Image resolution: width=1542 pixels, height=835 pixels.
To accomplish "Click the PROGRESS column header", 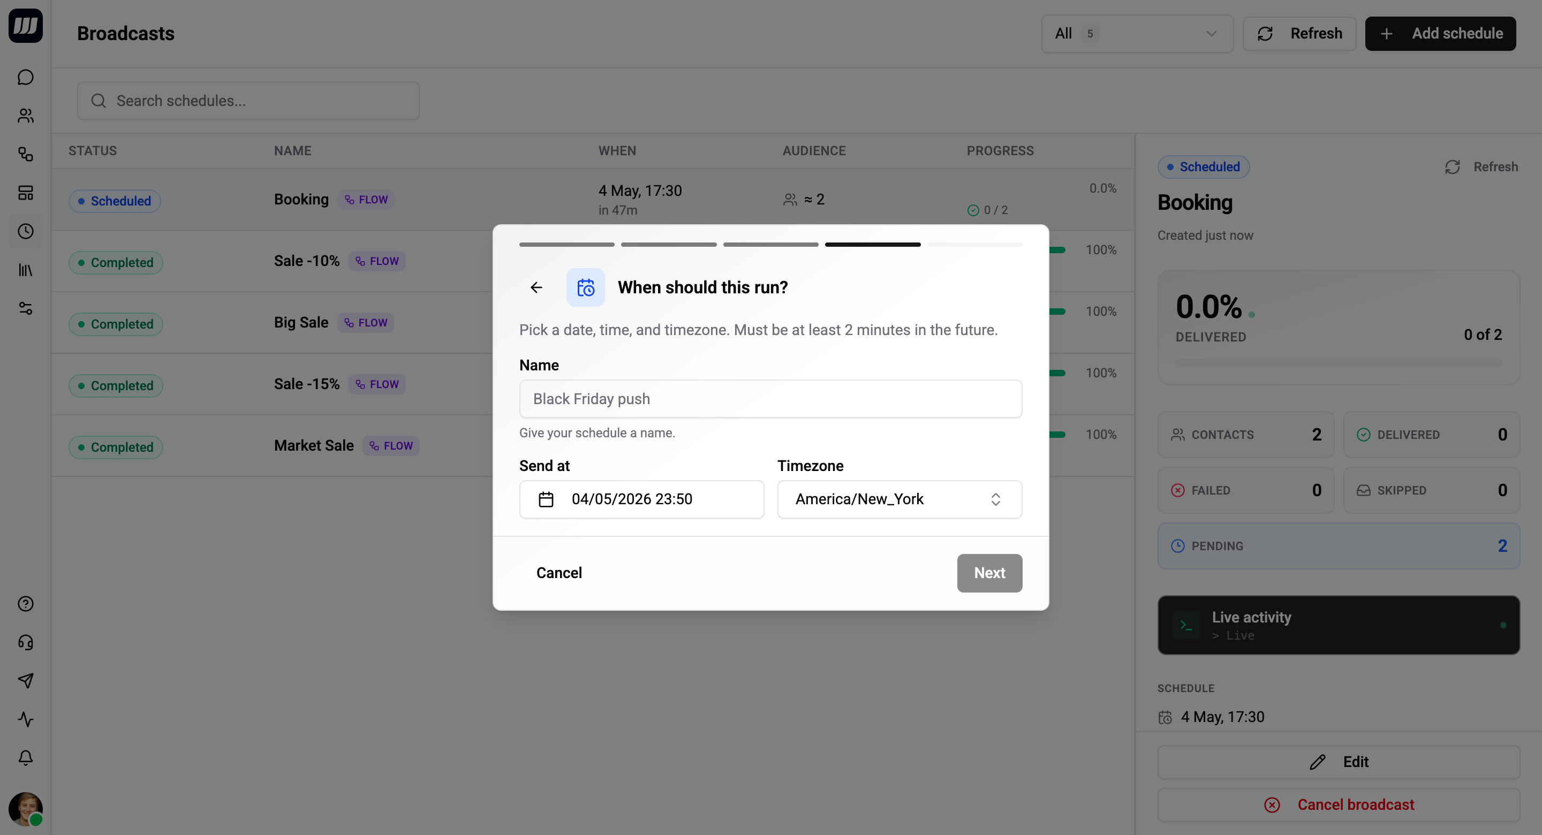I will 1000,151.
